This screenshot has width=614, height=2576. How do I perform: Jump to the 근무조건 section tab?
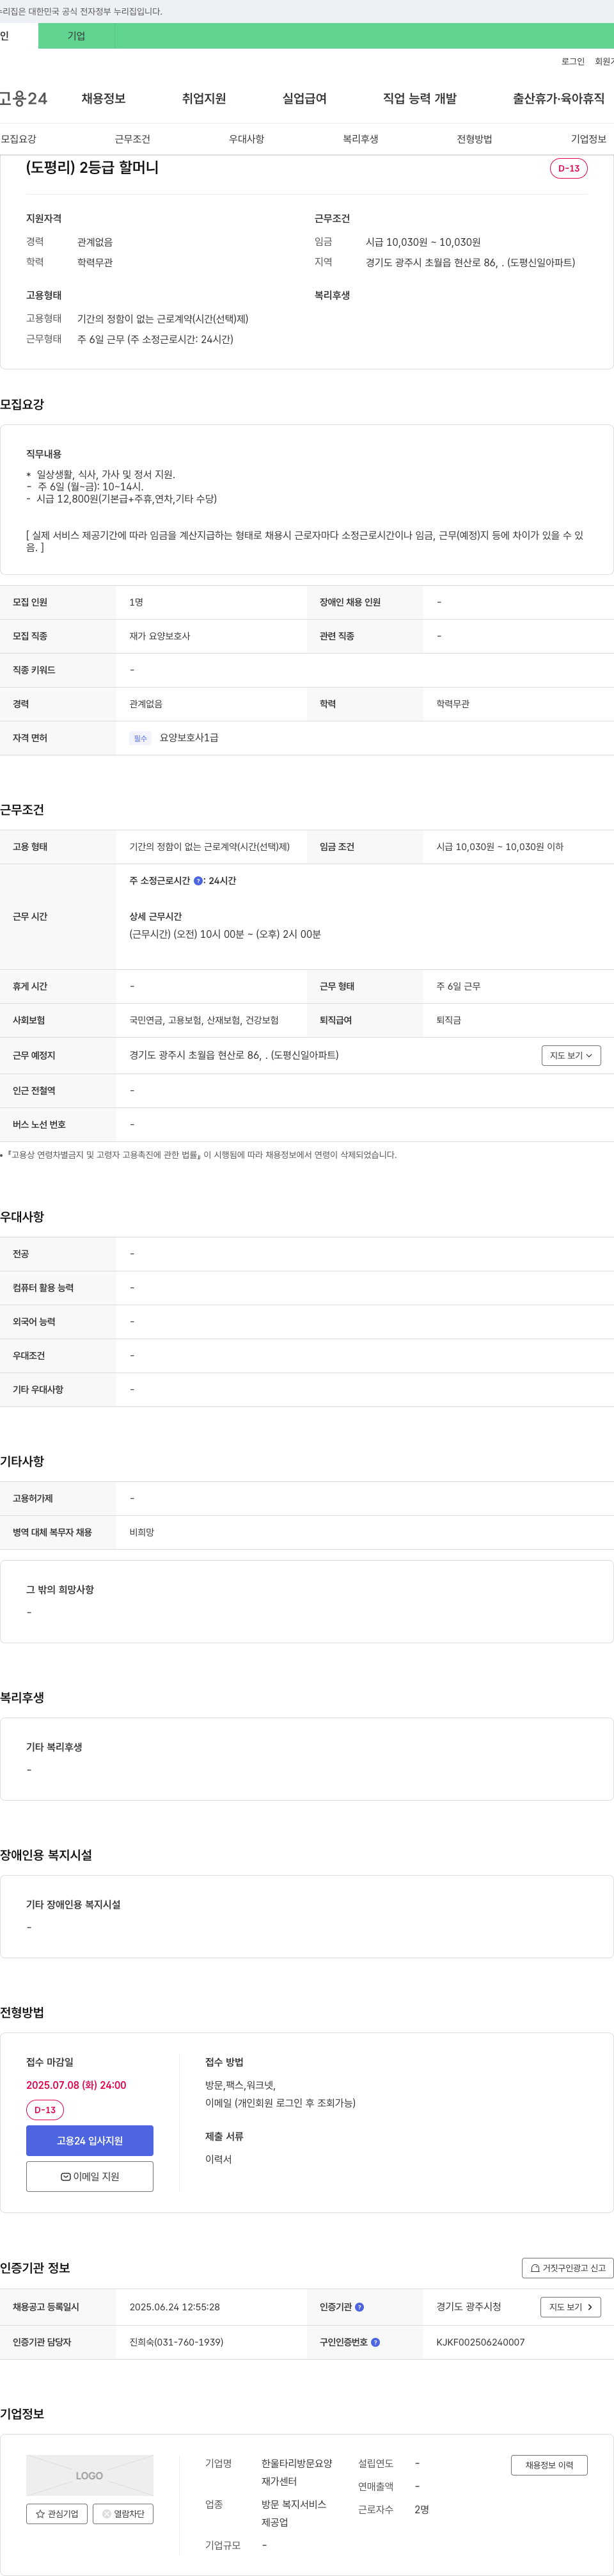tap(133, 139)
